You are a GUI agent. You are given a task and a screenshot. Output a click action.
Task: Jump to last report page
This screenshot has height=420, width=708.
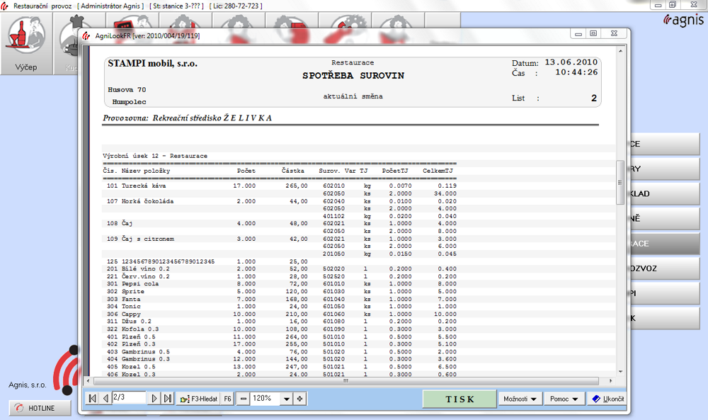click(x=168, y=398)
